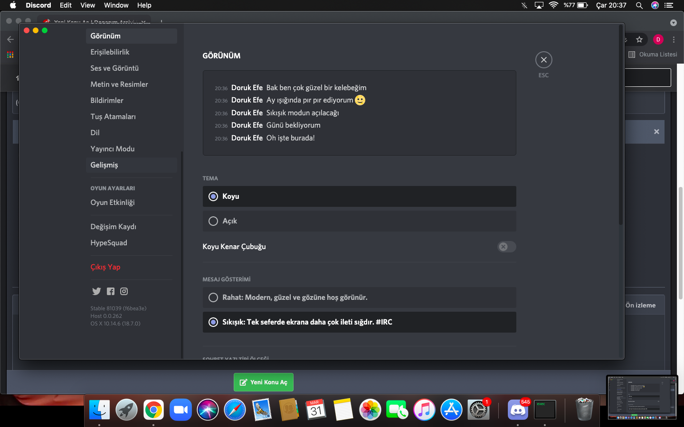This screenshot has width=684, height=427.
Task: Open the Discord menu in menu bar
Action: (38, 5)
